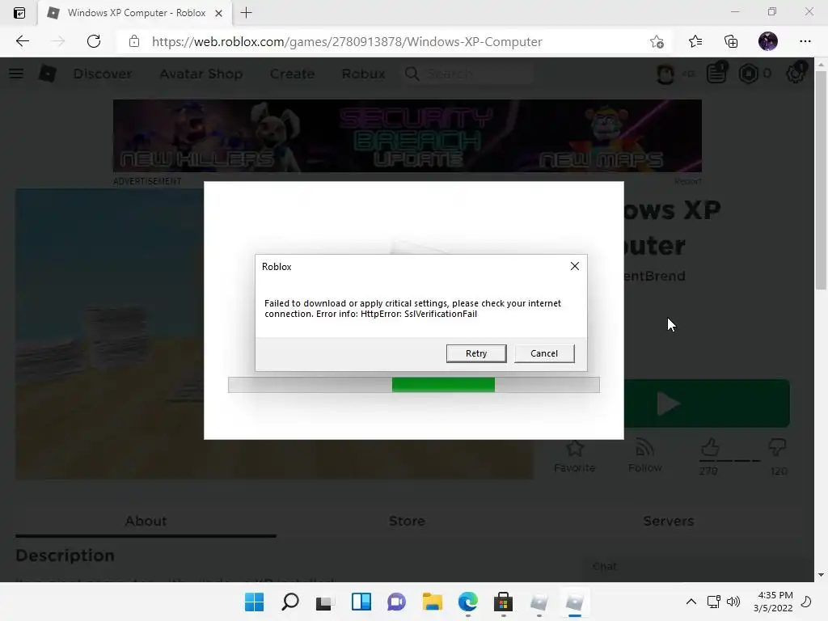The height and width of the screenshot is (621, 828).
Task: Open File Explorer from the taskbar
Action: point(432,602)
